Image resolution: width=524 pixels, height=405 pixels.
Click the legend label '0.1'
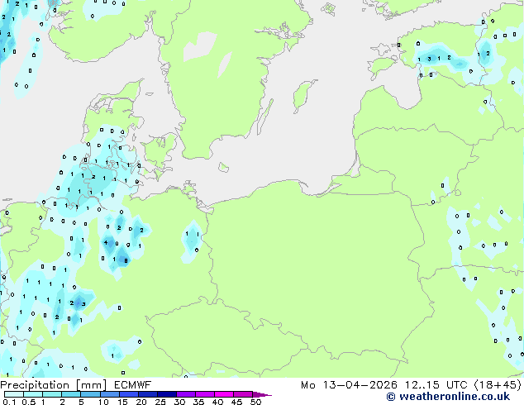9,402
